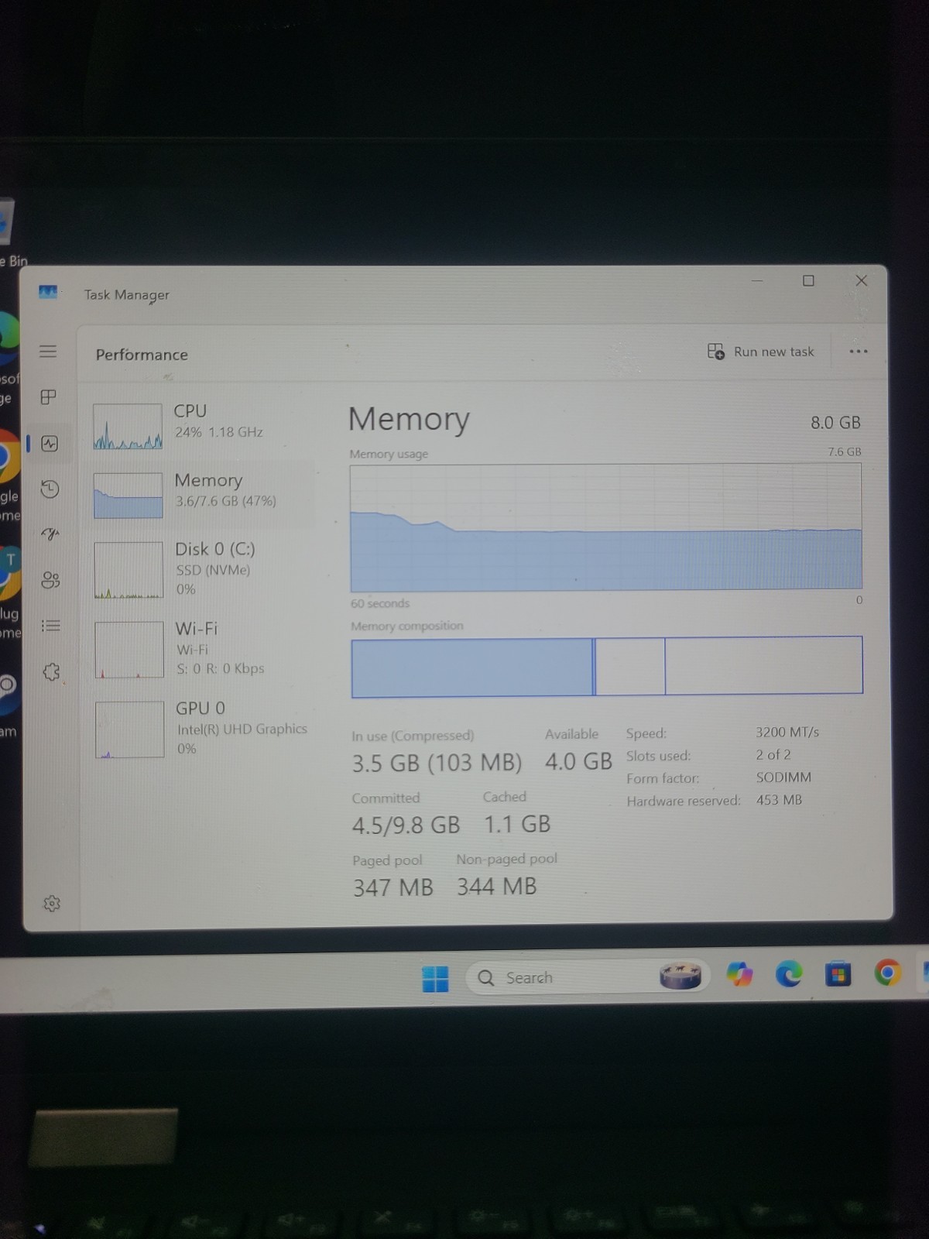Open Google Chrome from the taskbar
This screenshot has width=929, height=1239.
point(887,973)
